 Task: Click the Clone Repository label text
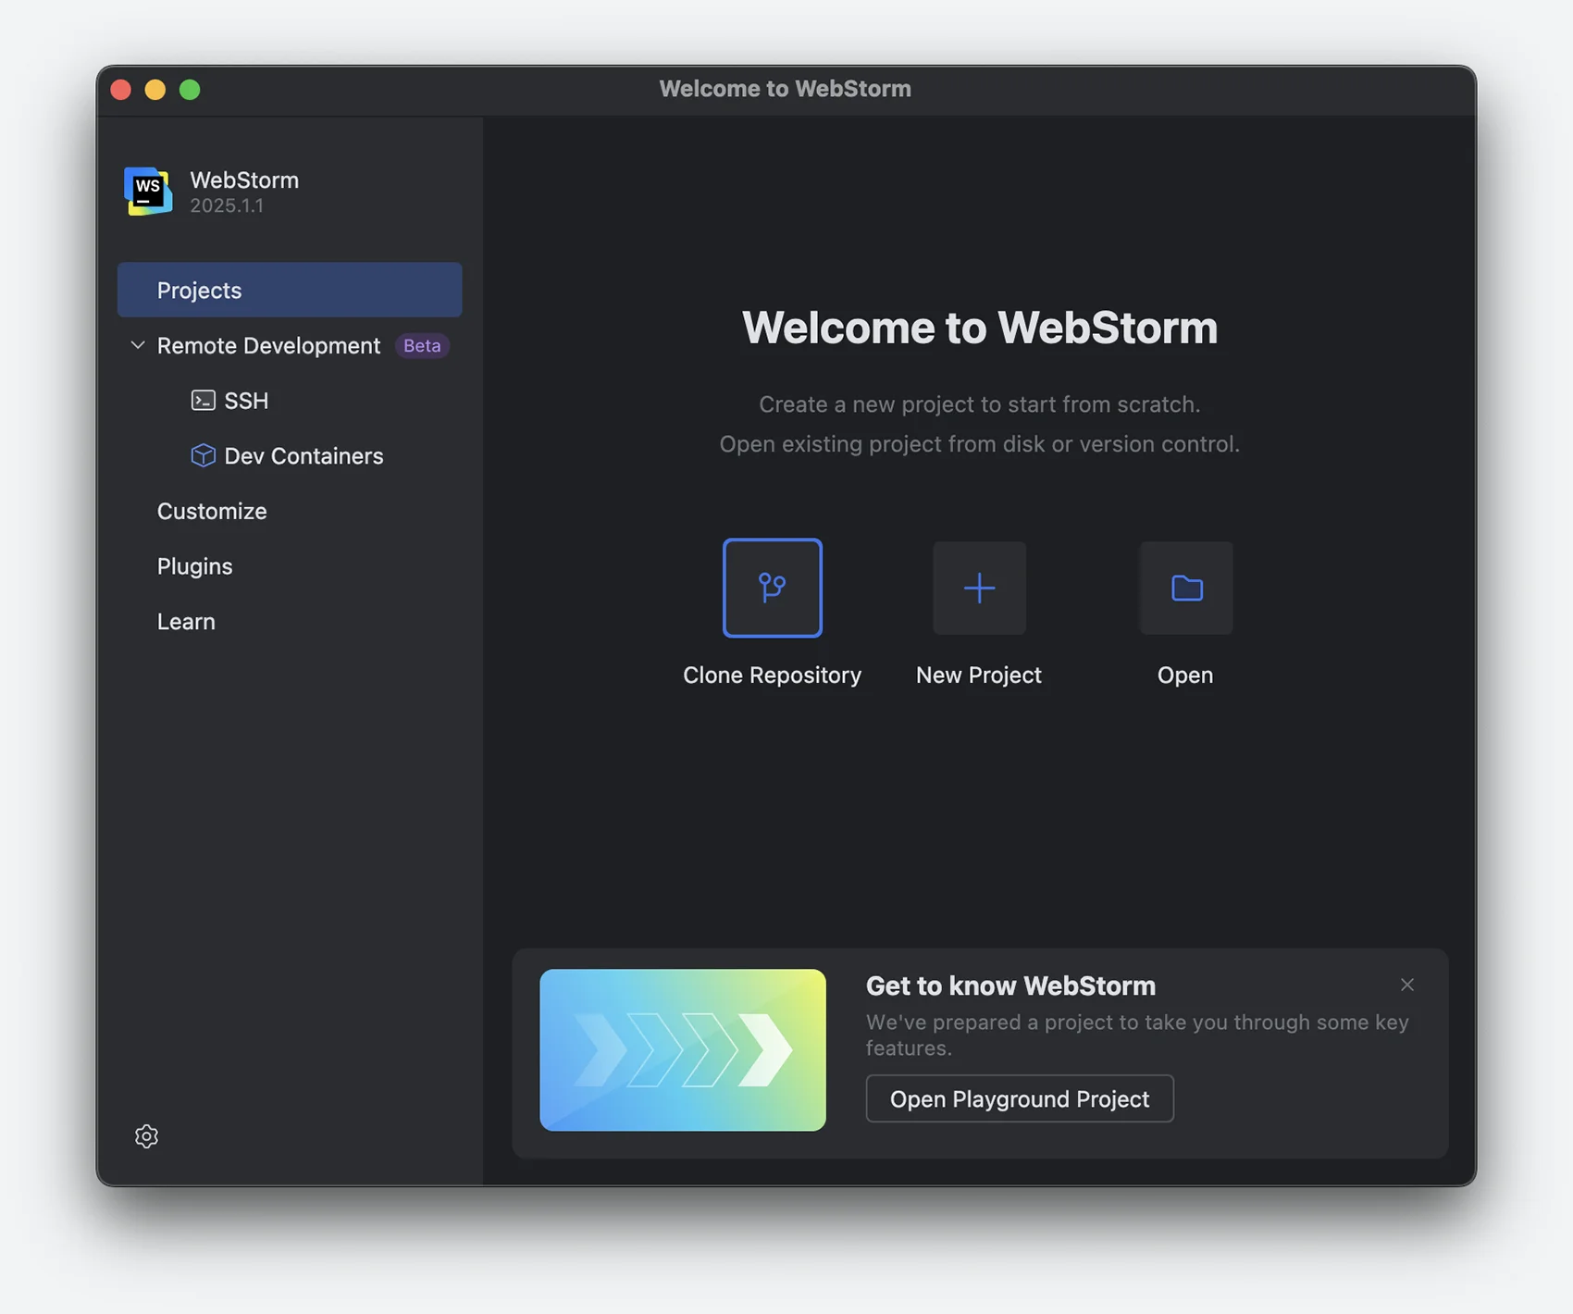pyautogui.click(x=772, y=676)
